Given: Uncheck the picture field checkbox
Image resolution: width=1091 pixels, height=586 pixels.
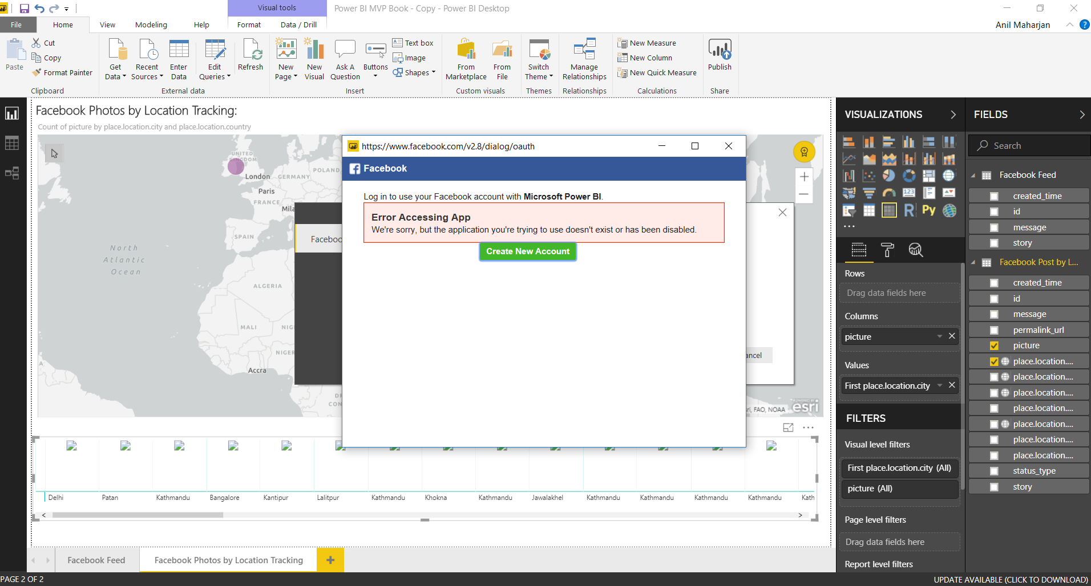Looking at the screenshot, I should pyautogui.click(x=994, y=345).
